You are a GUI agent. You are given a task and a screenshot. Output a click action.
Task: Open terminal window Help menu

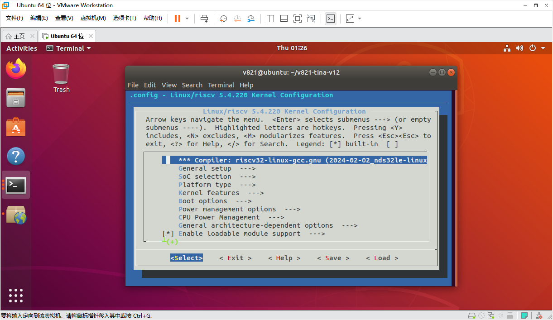click(x=246, y=85)
